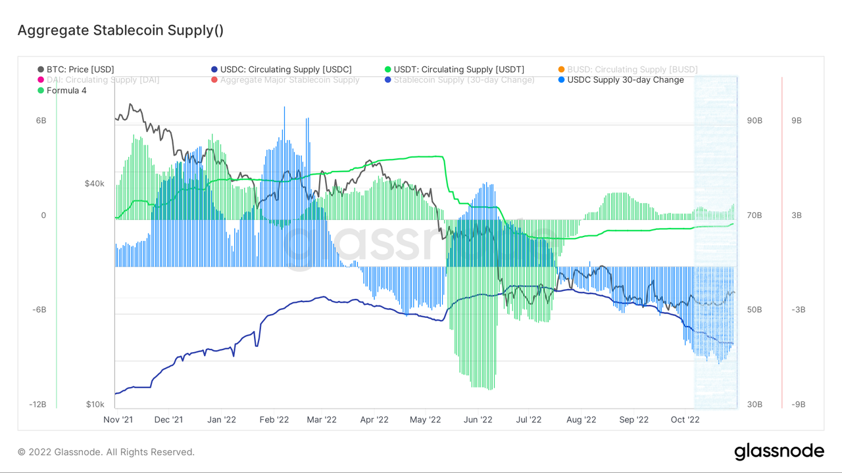842x473 pixels.
Task: Select the Jun '22 x-axis label
Action: (x=478, y=420)
